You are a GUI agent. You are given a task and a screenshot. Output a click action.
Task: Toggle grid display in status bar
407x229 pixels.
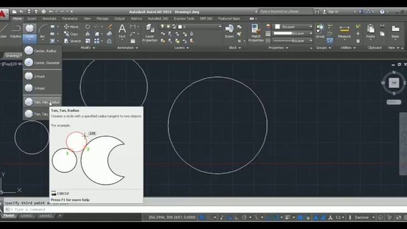tap(202, 218)
